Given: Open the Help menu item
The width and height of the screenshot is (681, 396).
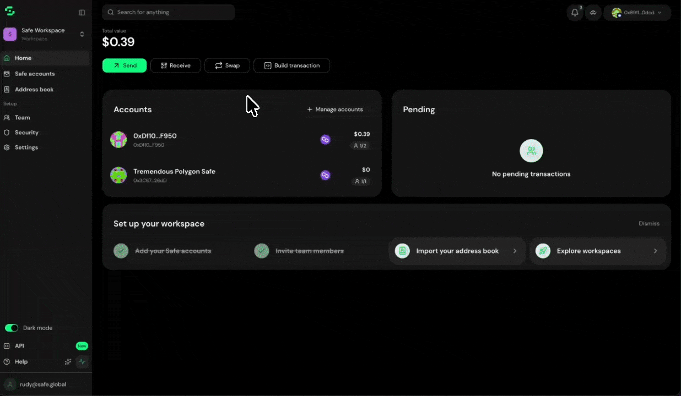Looking at the screenshot, I should pyautogui.click(x=21, y=362).
